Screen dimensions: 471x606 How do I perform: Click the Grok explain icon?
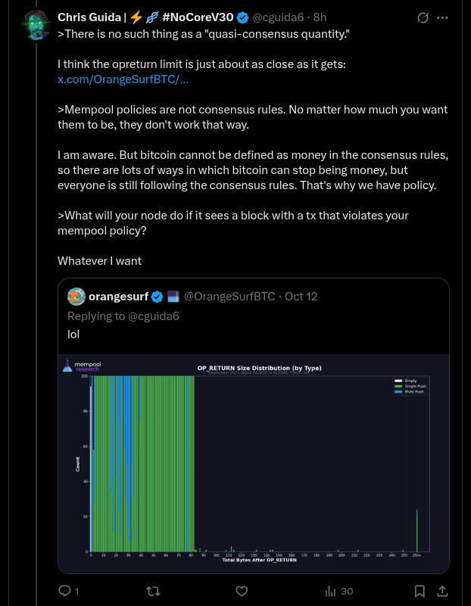click(424, 17)
